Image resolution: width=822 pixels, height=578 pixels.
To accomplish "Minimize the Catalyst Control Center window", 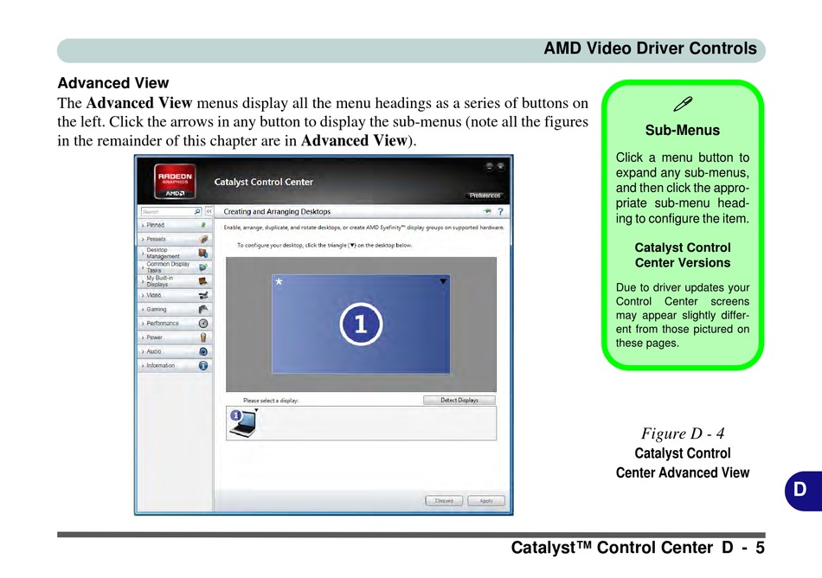I will pyautogui.click(x=489, y=167).
